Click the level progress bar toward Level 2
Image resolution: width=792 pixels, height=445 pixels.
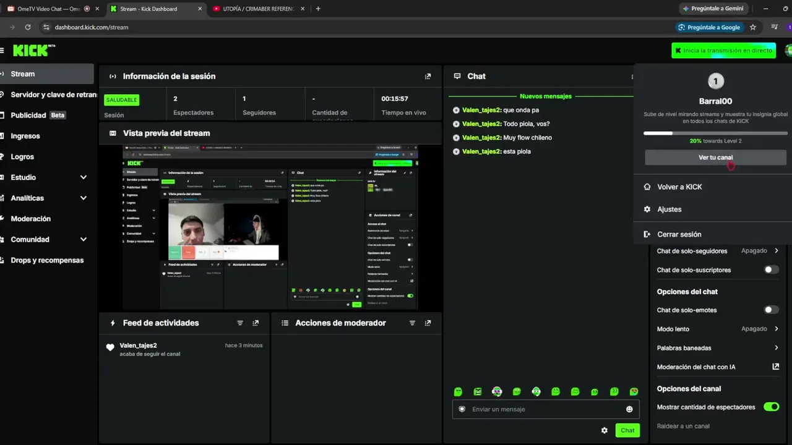(715, 133)
